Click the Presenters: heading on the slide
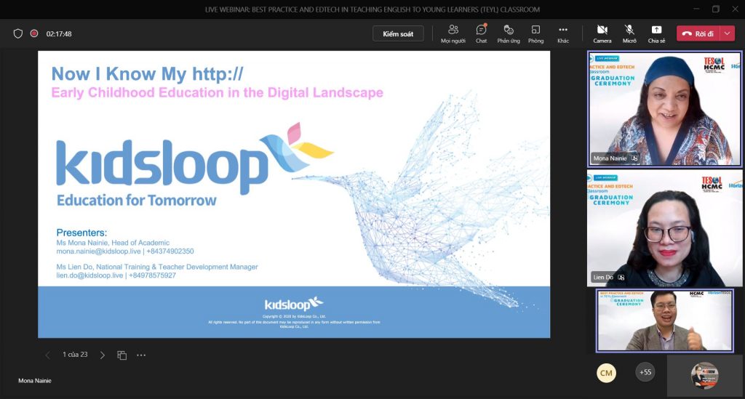This screenshot has width=745, height=399. (x=81, y=233)
